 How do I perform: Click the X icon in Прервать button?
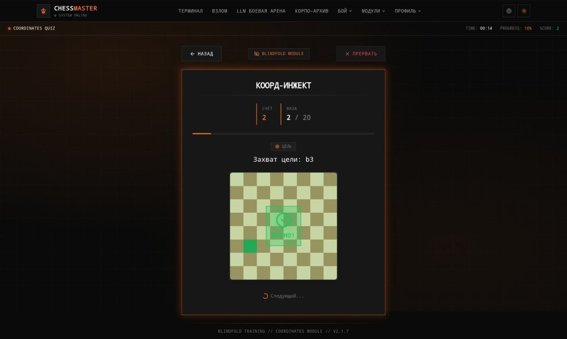click(x=347, y=54)
